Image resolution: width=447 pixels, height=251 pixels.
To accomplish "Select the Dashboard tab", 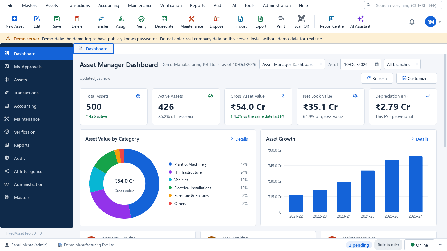I will coord(93,49).
